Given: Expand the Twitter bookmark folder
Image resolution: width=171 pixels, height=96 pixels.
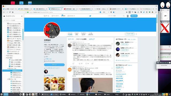Looking at the screenshot, I should [6, 56].
